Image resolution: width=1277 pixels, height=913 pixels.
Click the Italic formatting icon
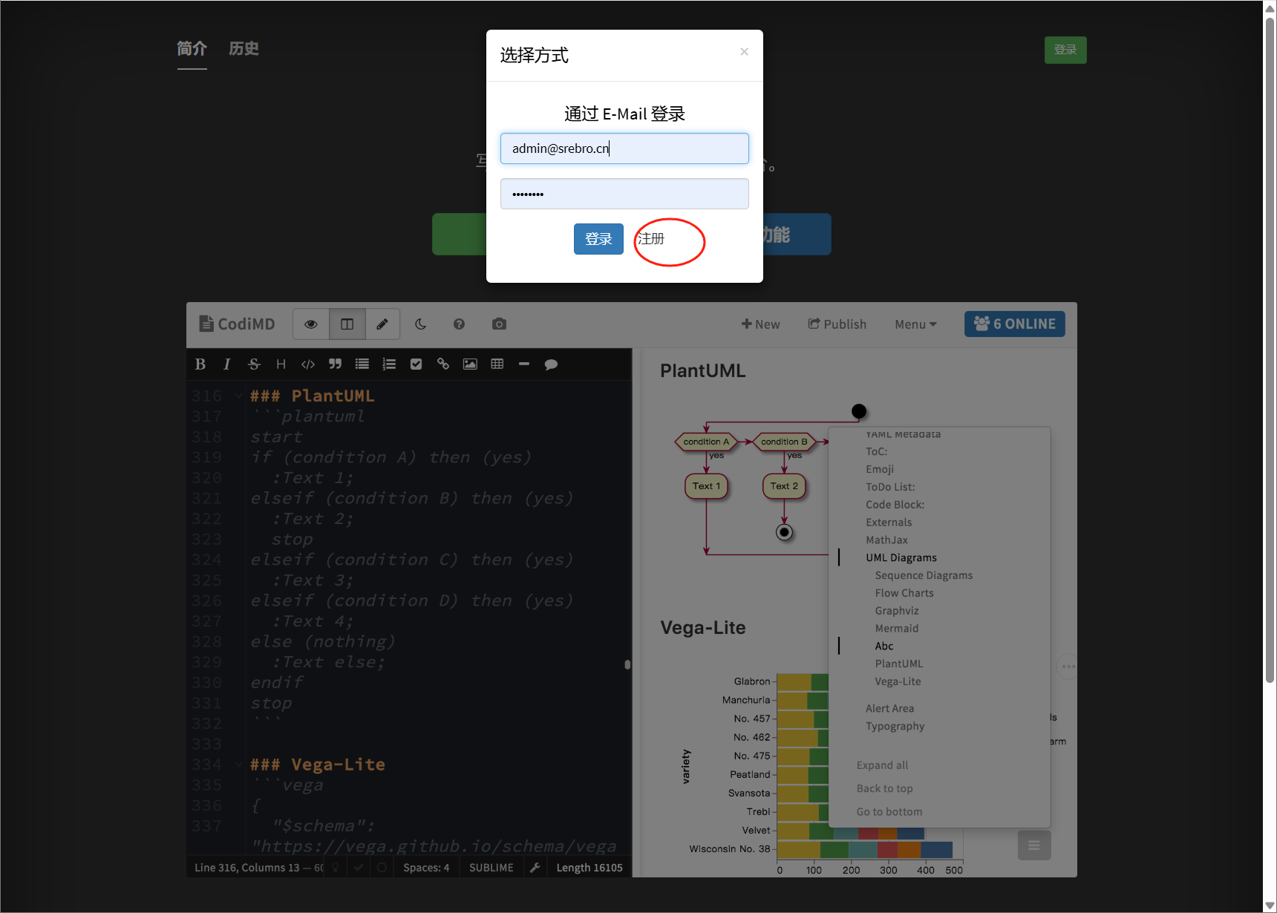tap(226, 364)
